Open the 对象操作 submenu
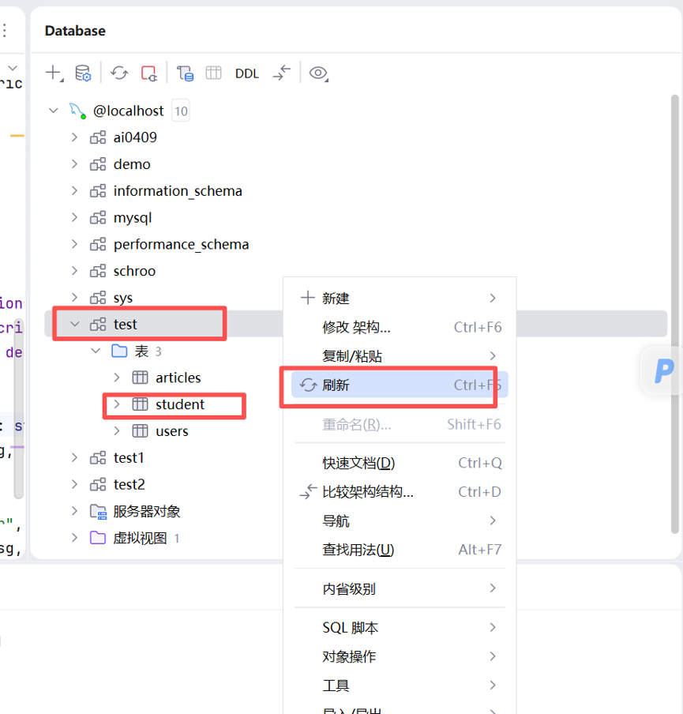This screenshot has width=683, height=714. (x=400, y=656)
